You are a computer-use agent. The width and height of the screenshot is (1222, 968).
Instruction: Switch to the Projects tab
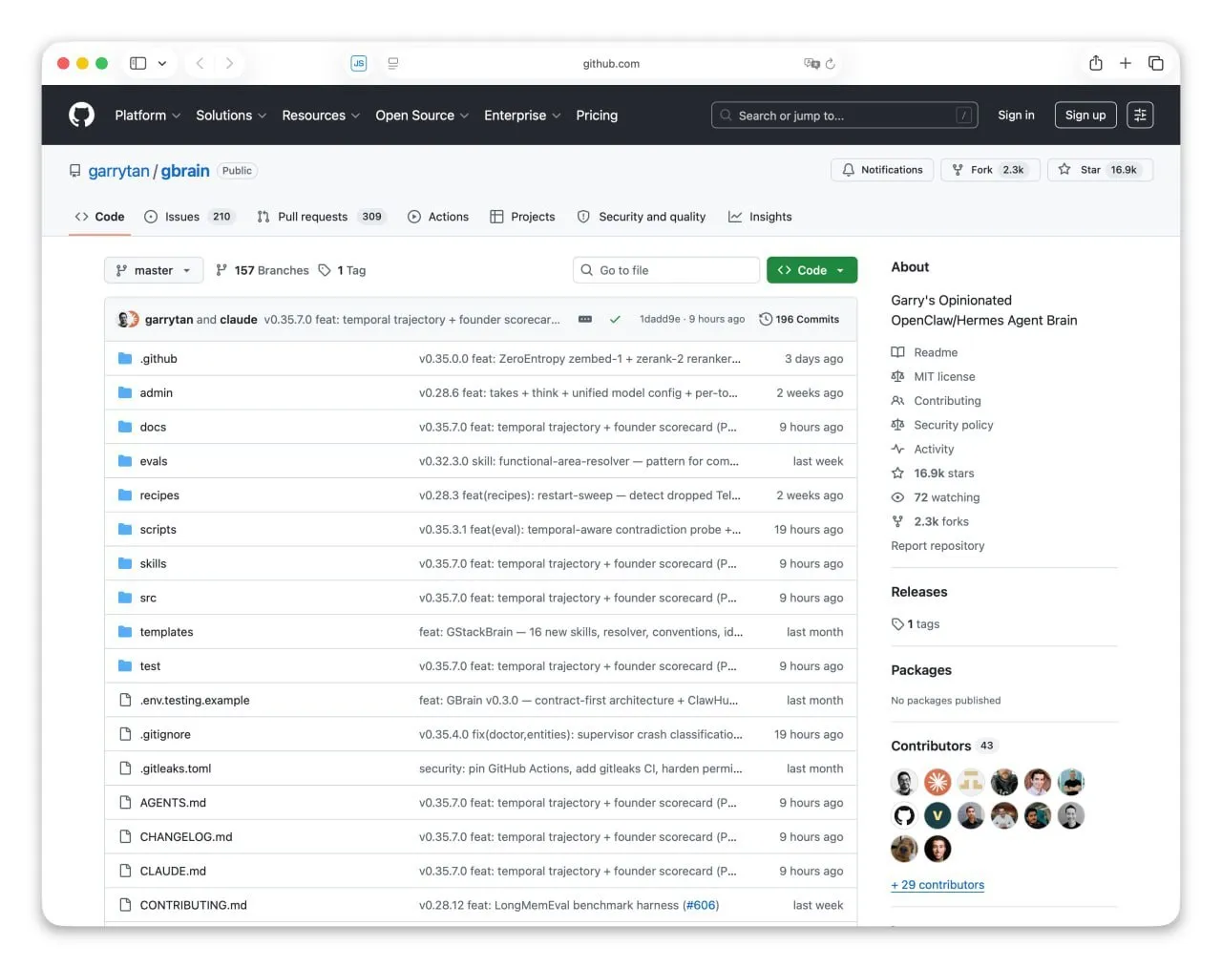522,217
